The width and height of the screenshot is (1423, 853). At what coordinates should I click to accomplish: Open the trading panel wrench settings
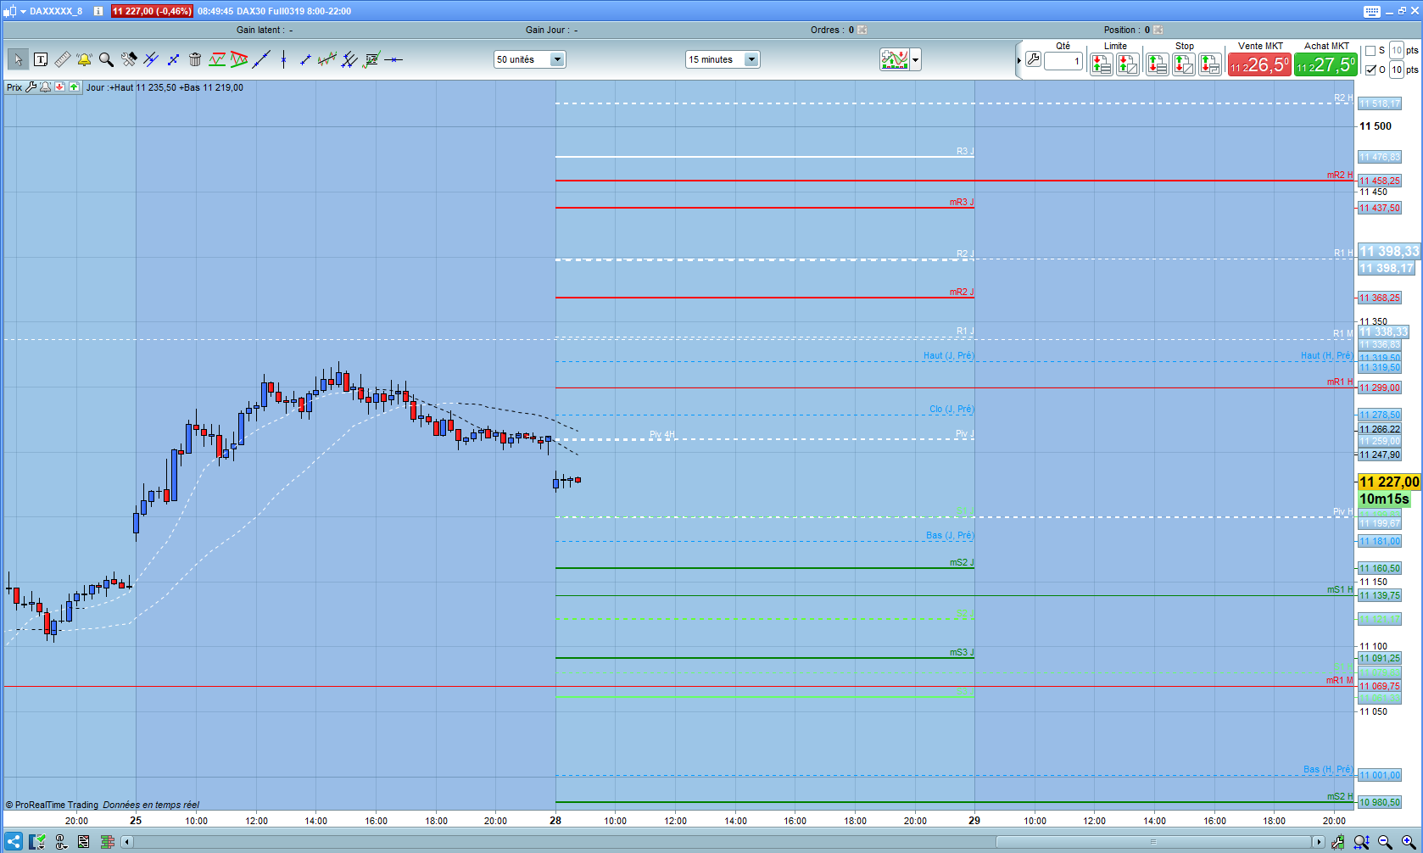[1033, 59]
